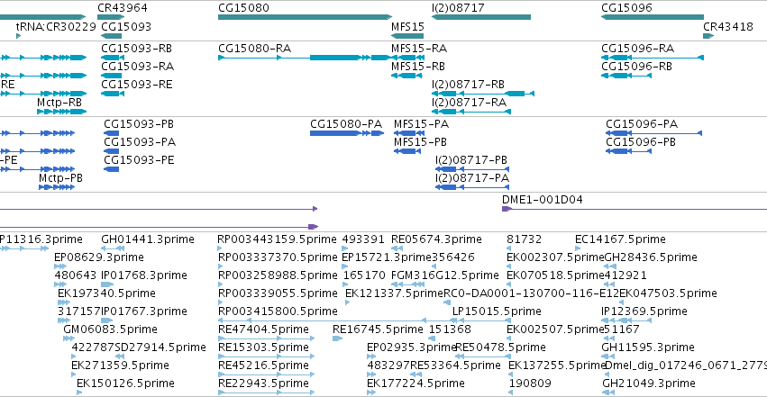Click the CR43964 gene label
The image size is (767, 397).
tap(123, 8)
